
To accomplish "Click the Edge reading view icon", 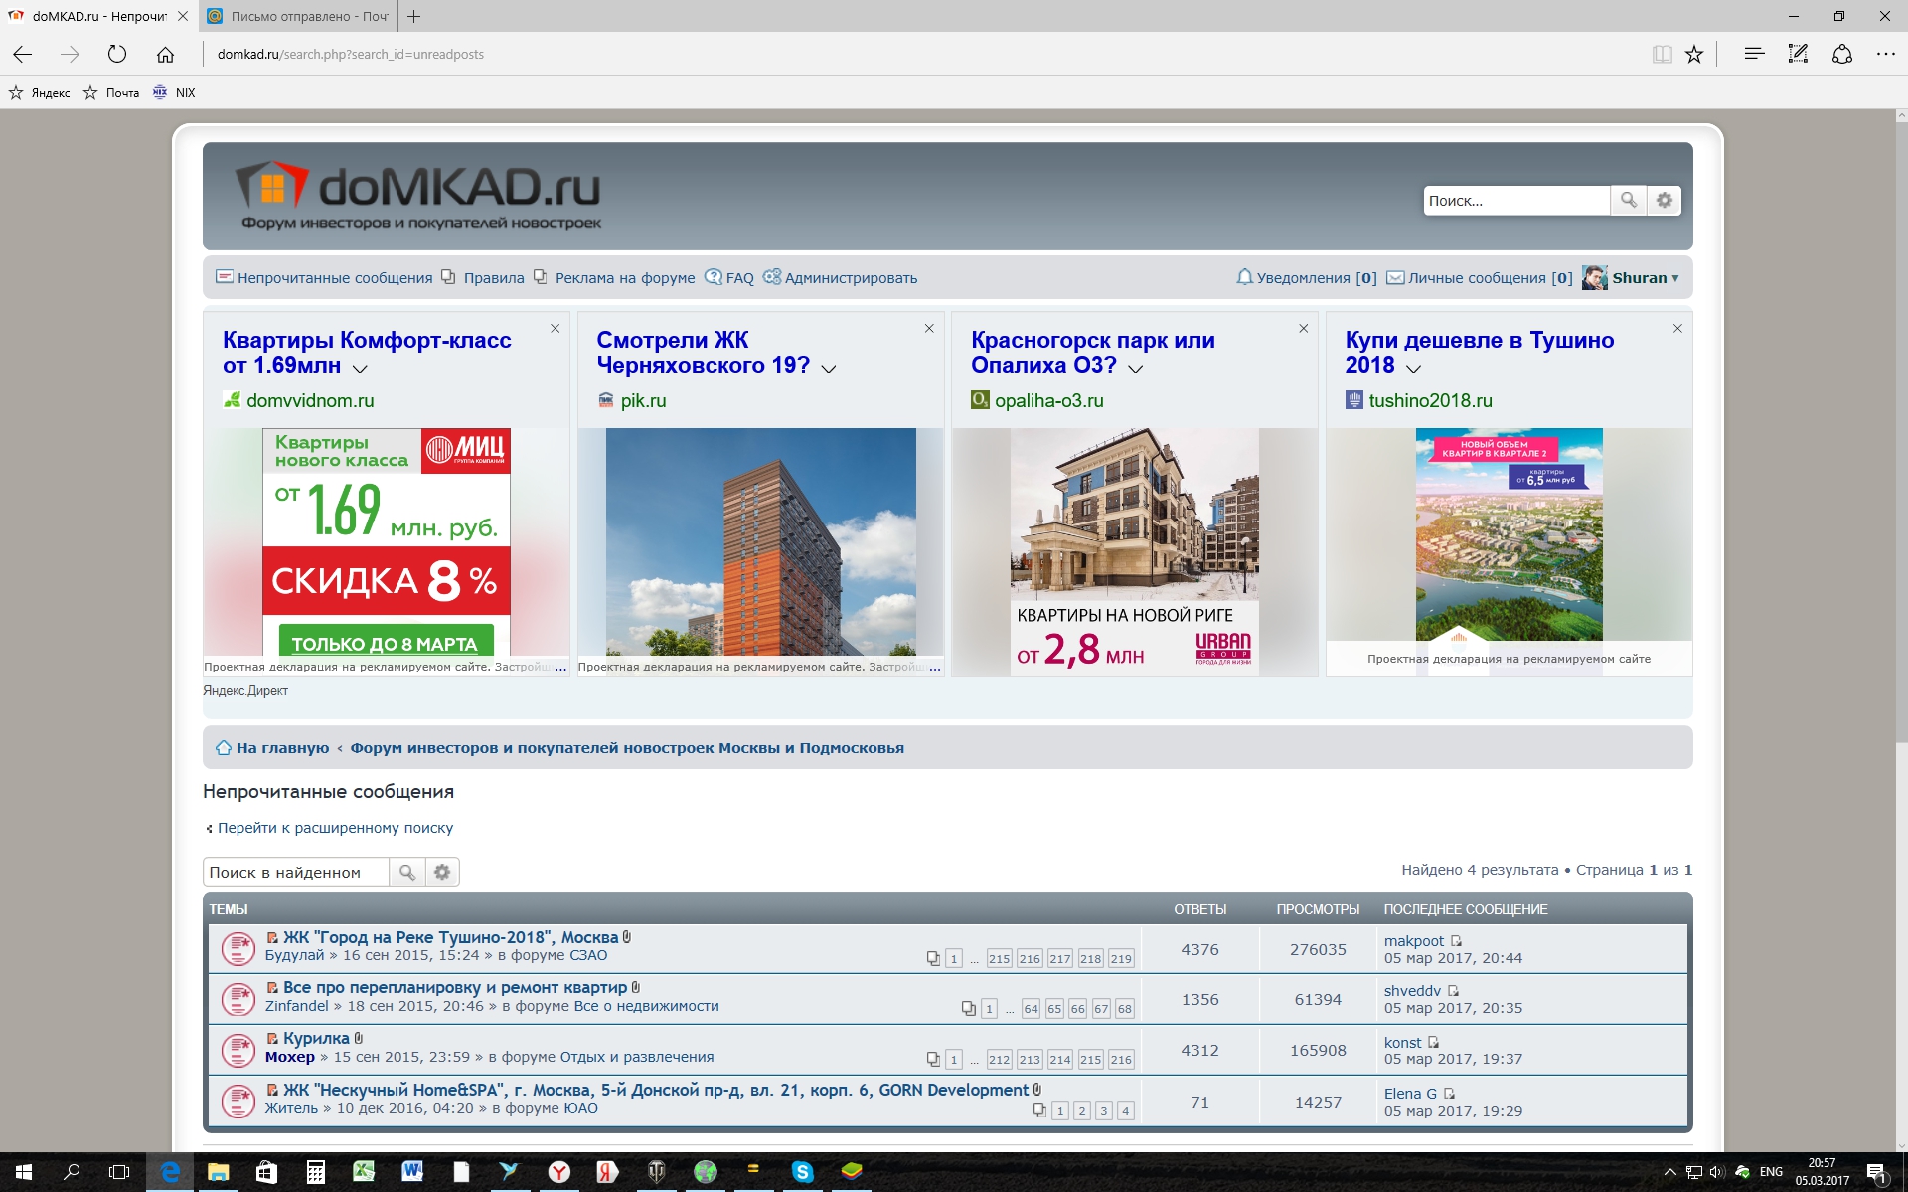I will pos(1662,54).
